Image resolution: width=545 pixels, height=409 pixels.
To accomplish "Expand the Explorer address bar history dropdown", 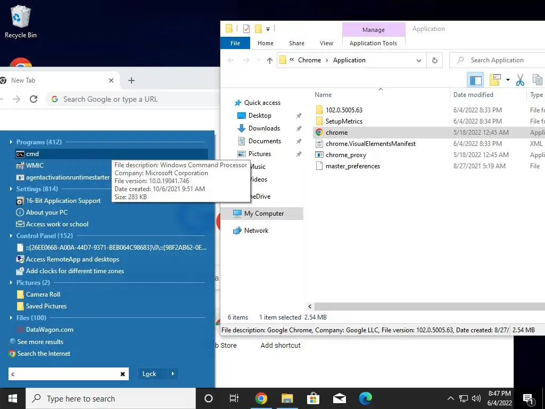I will [x=419, y=60].
